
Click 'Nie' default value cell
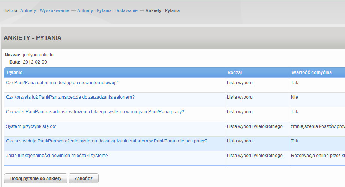pyautogui.click(x=294, y=97)
